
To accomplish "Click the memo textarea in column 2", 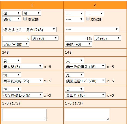I will pos(87,115).
